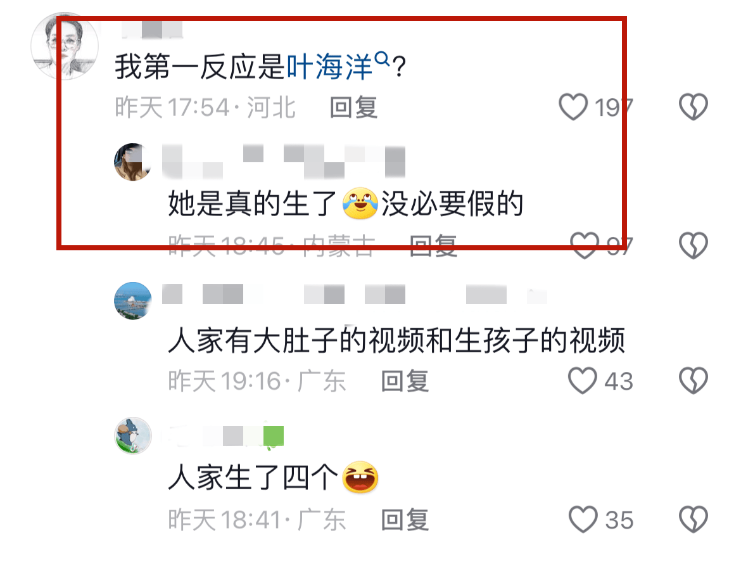Like the 人家生了四个 comment
The width and height of the screenshot is (741, 564).
pos(582,520)
